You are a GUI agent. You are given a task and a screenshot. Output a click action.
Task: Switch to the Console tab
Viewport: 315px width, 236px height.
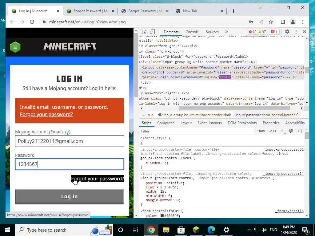(x=192, y=32)
